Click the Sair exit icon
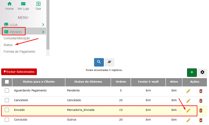 coord(38,4)
